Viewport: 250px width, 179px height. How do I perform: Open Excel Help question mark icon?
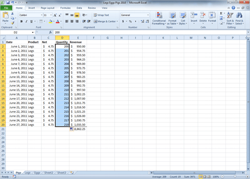[x=233, y=8]
